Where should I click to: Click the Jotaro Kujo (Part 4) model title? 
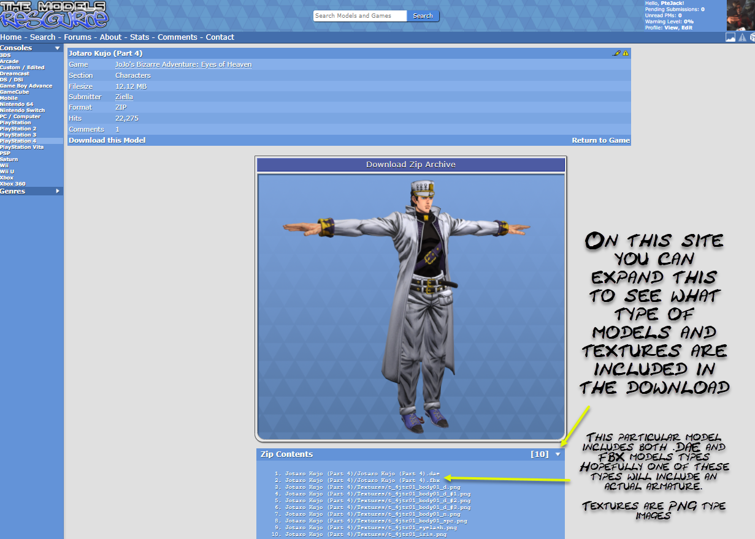pyautogui.click(x=105, y=53)
